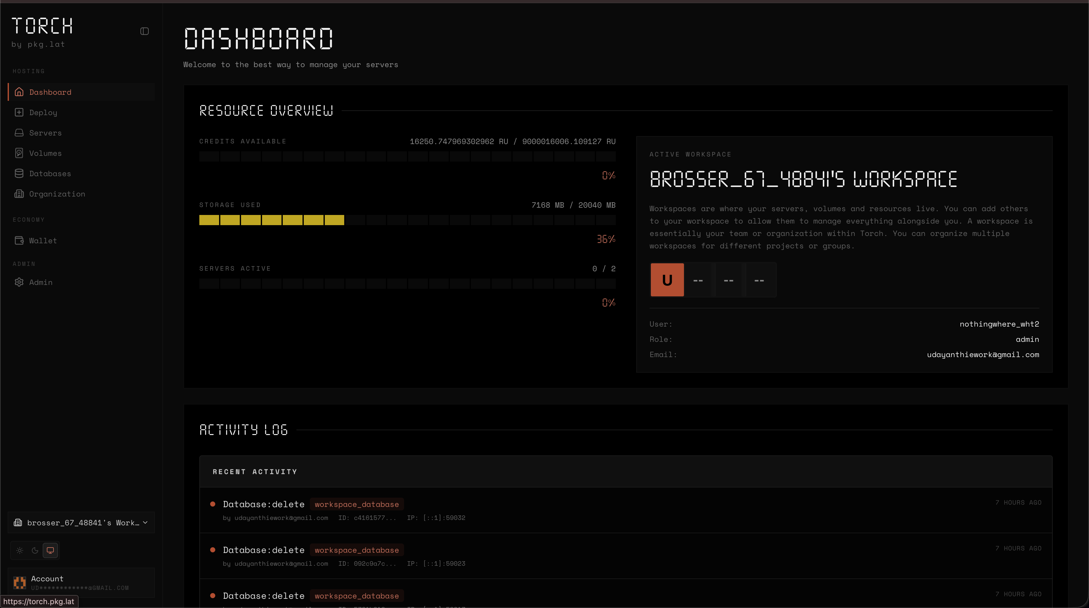
Task: Click the Servers drive icon
Action: 19,133
